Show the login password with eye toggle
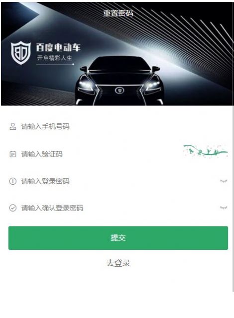The height and width of the screenshot is (318, 234). click(x=224, y=181)
